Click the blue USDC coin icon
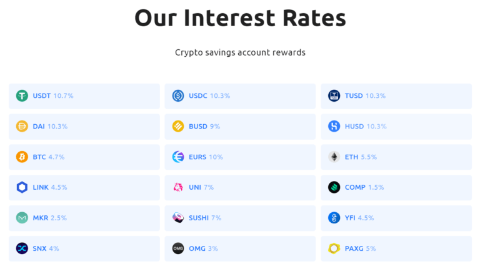 pos(178,95)
